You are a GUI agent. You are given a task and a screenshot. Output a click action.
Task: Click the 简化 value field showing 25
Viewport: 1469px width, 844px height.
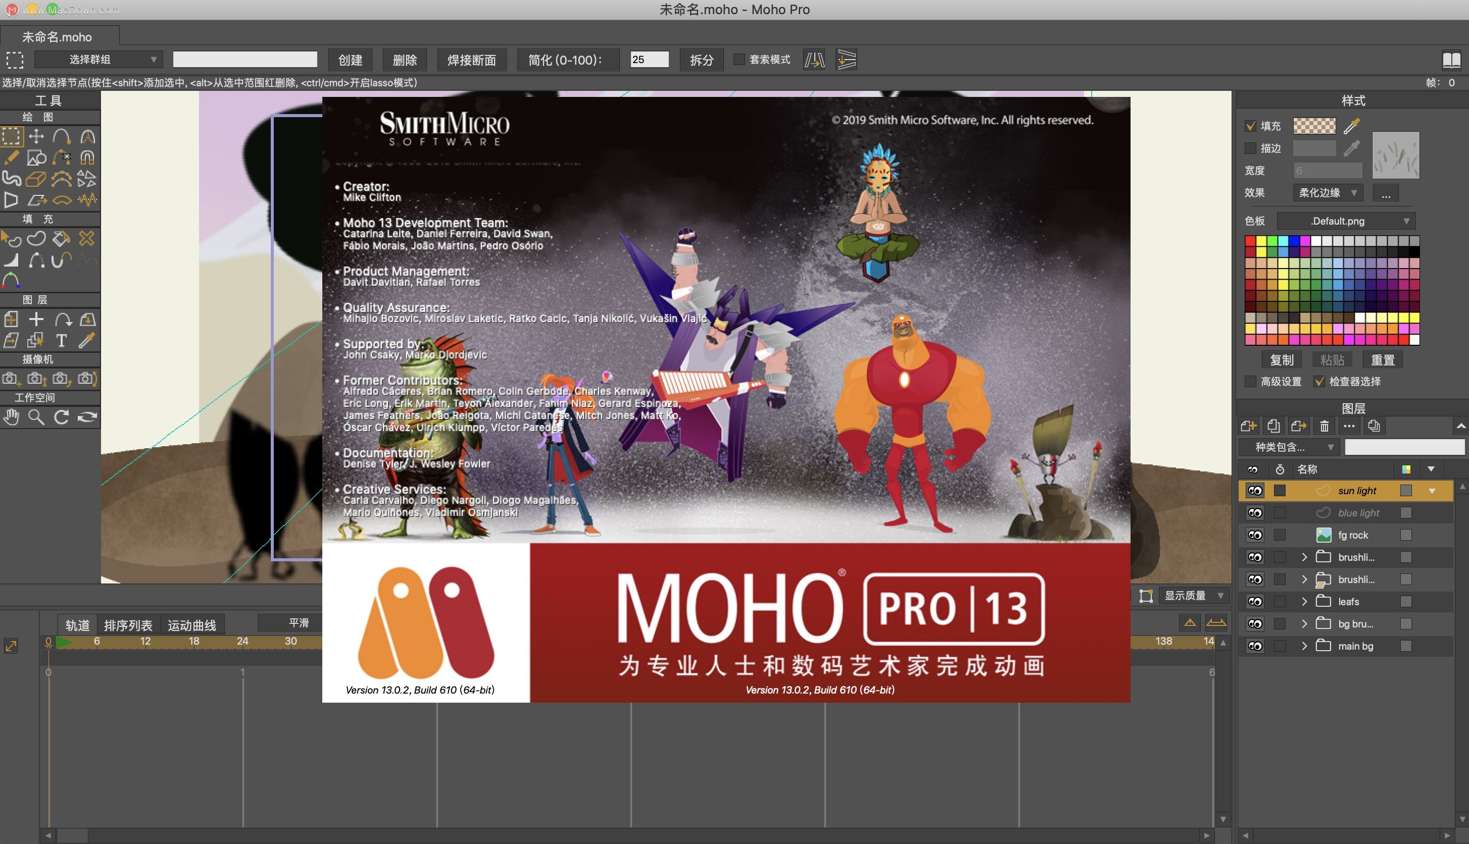coord(649,60)
